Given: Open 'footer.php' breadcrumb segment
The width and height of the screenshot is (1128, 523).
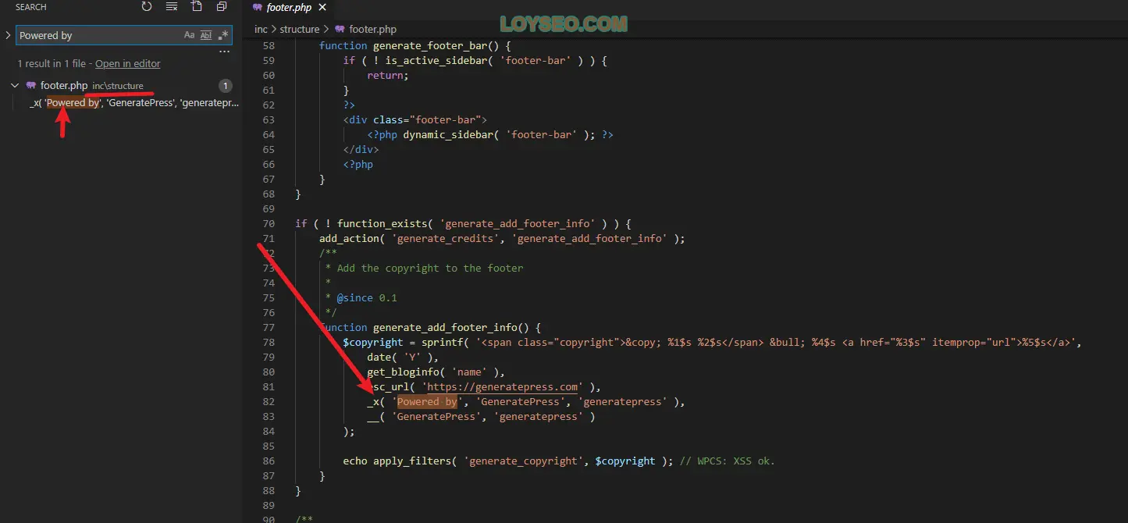Looking at the screenshot, I should 373,30.
